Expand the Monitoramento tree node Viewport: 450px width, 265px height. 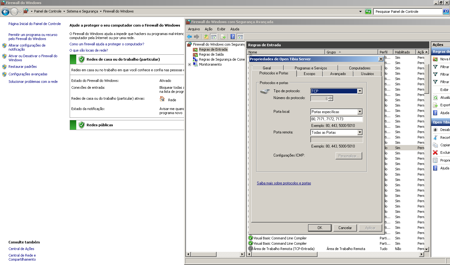click(189, 64)
